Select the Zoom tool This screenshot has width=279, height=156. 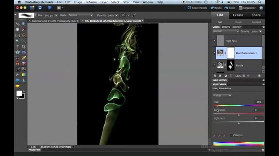click(23, 23)
